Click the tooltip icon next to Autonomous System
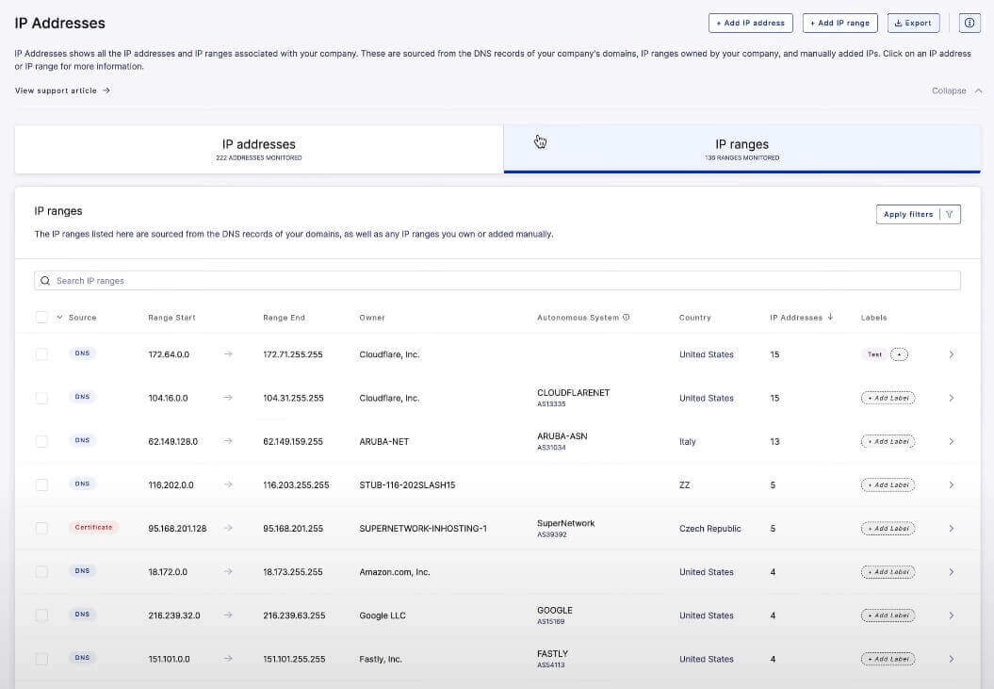 [x=627, y=317]
